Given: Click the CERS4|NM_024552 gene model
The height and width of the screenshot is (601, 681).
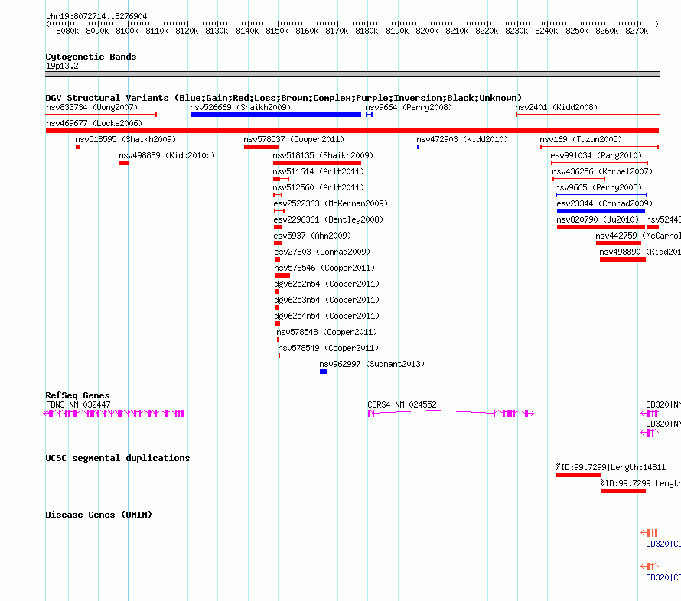Looking at the screenshot, I should (451, 414).
